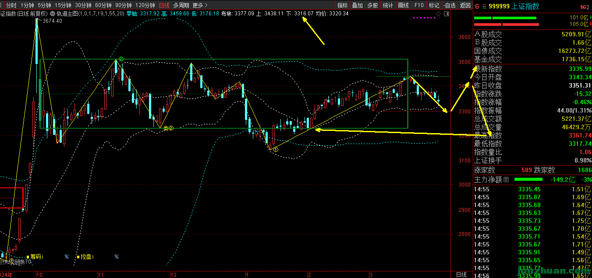Click the tick row with price 3335.60
This screenshot has width=592, height=278.
tap(532, 205)
